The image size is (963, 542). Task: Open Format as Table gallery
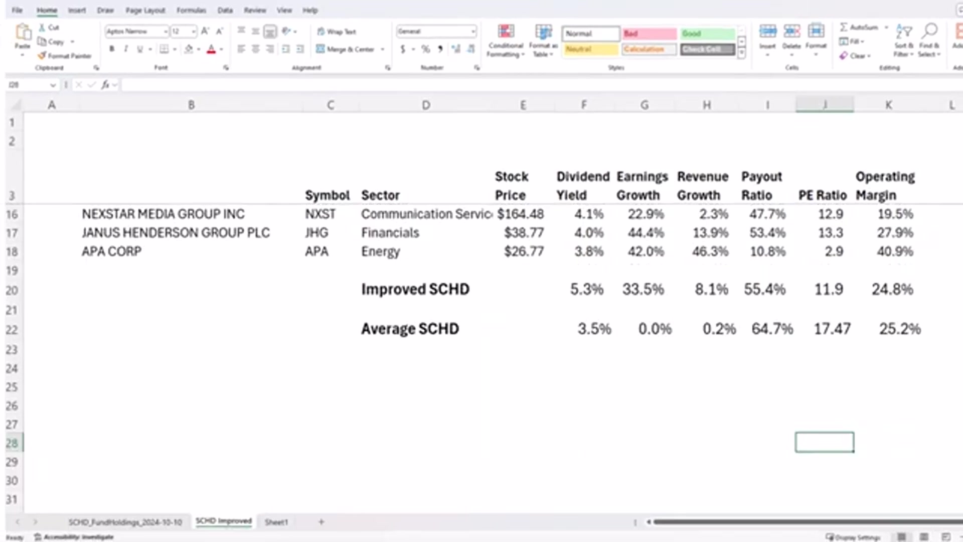tap(543, 41)
